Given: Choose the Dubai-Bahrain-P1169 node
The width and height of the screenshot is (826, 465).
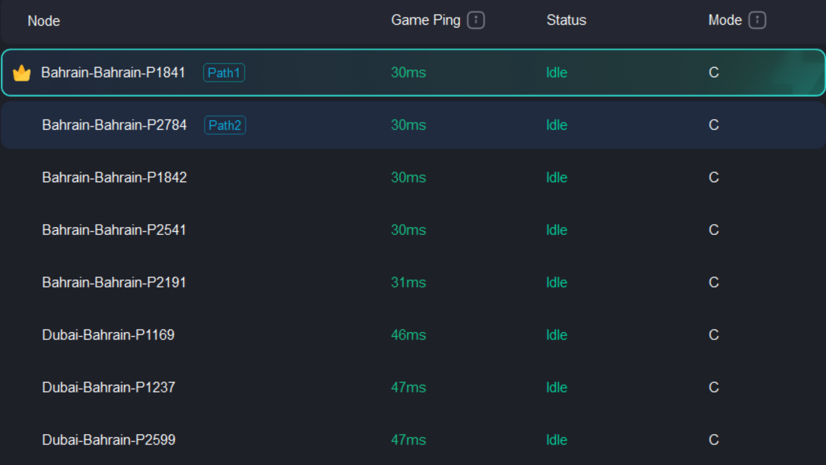Looking at the screenshot, I should click(x=108, y=335).
